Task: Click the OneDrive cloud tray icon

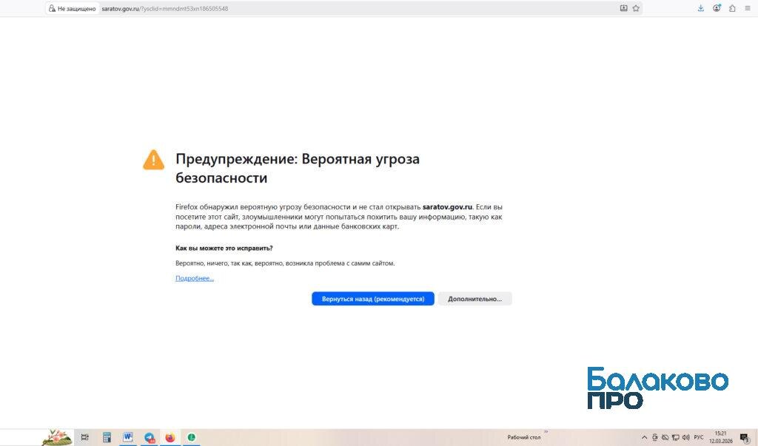Action: coord(665,437)
